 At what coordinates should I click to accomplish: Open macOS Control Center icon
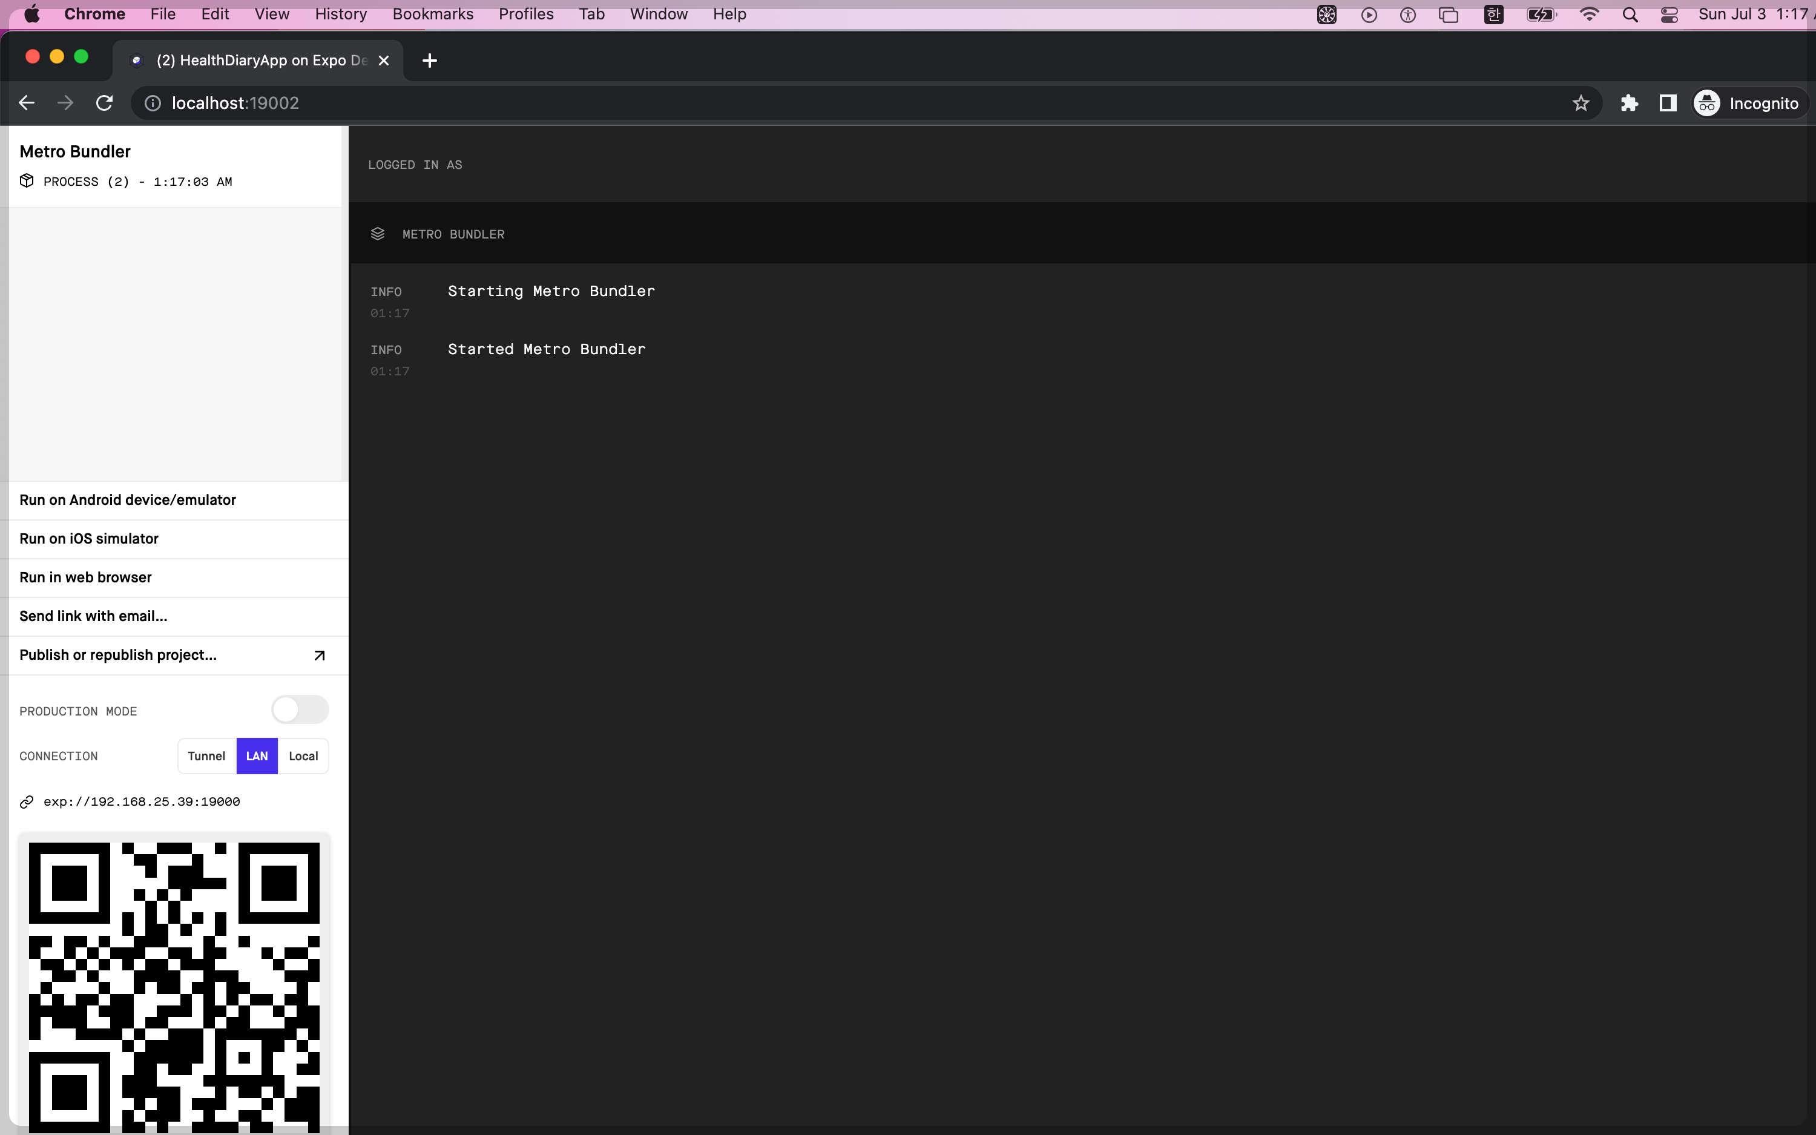[1669, 15]
